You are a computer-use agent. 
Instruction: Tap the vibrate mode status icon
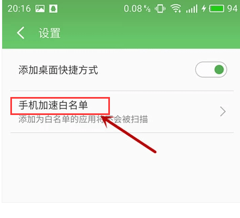point(160,9)
